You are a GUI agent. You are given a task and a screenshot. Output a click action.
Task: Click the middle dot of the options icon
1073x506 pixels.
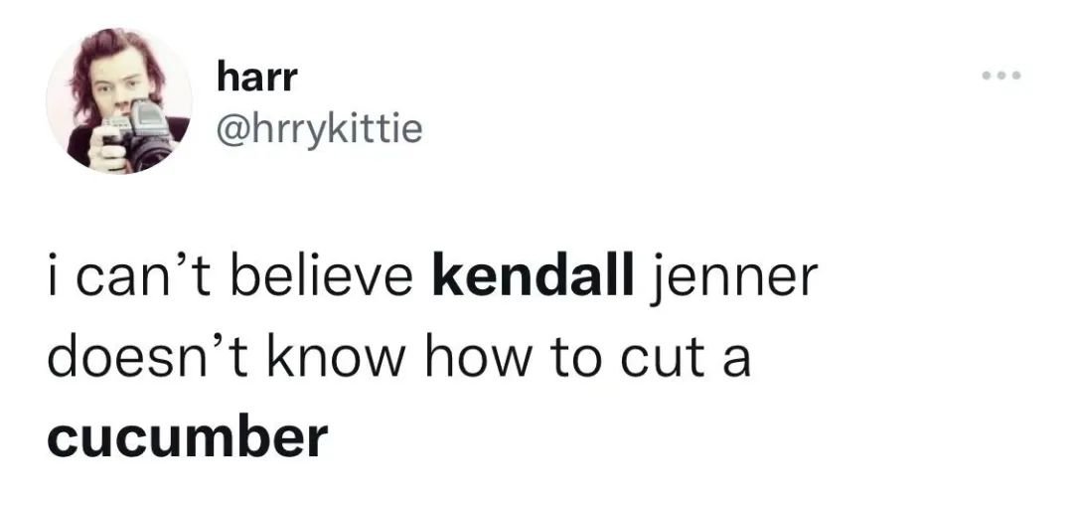point(1001,75)
